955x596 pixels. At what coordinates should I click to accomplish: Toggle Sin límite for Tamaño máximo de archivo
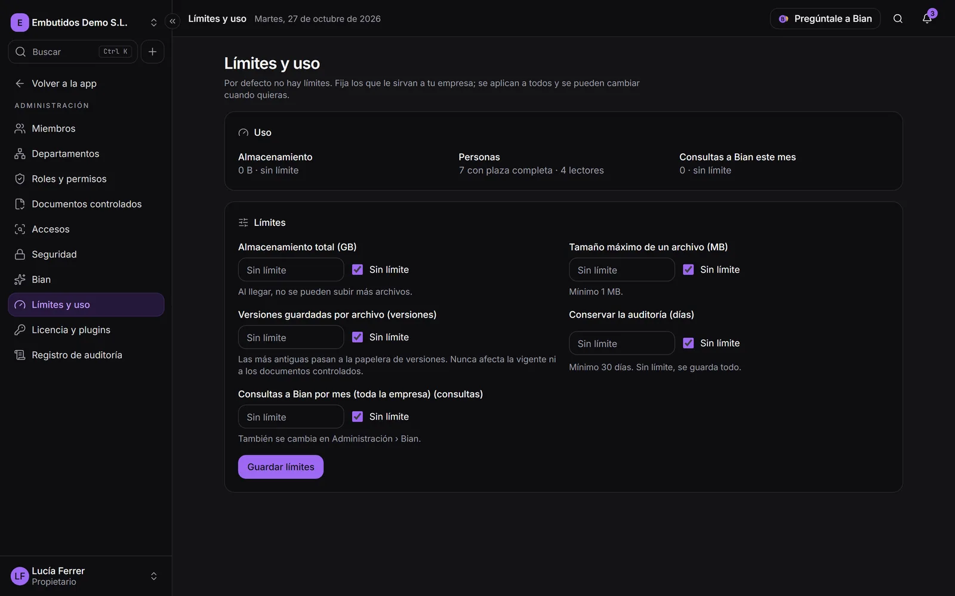click(x=688, y=269)
